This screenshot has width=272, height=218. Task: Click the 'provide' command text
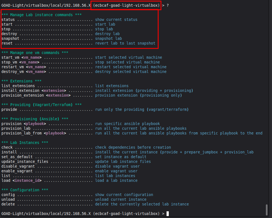pyautogui.click(x=9, y=110)
